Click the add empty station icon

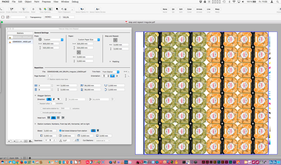point(15,141)
